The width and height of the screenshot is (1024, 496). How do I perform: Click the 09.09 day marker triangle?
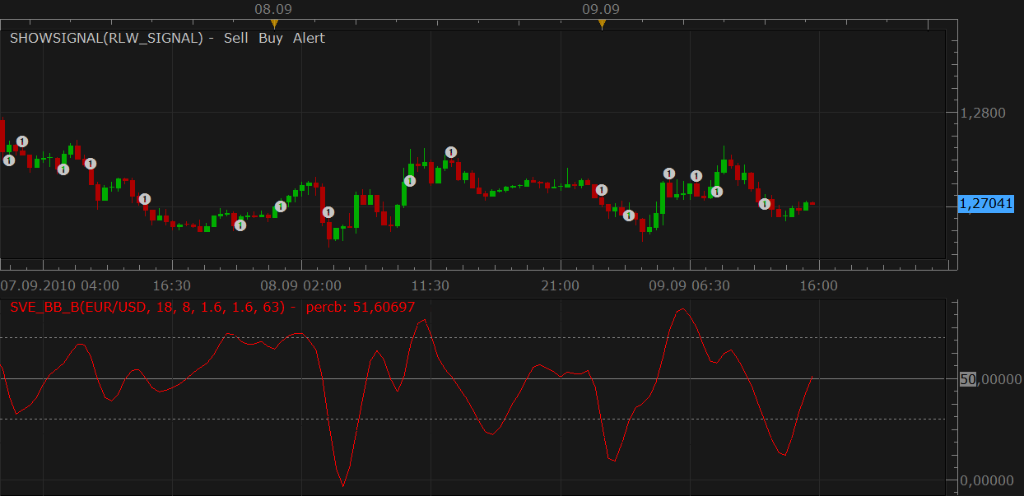(x=602, y=24)
